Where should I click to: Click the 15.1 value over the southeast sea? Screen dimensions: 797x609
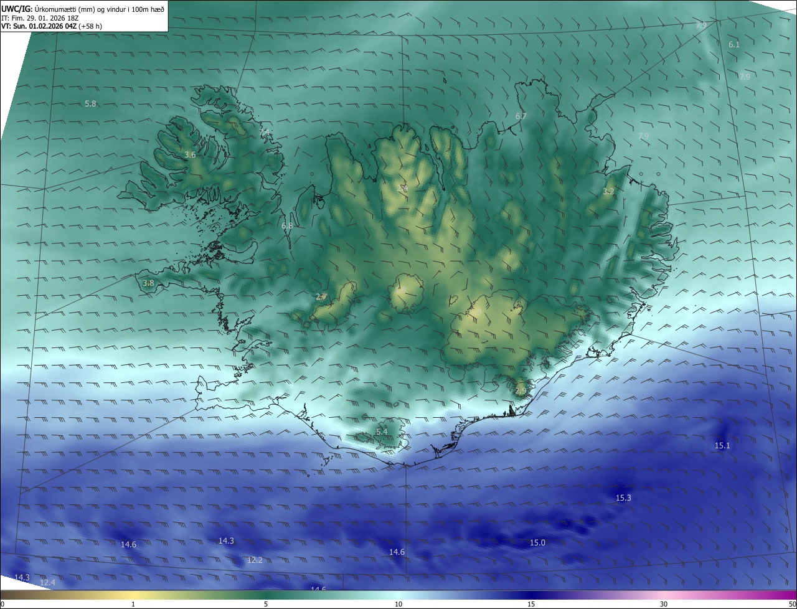(x=722, y=445)
